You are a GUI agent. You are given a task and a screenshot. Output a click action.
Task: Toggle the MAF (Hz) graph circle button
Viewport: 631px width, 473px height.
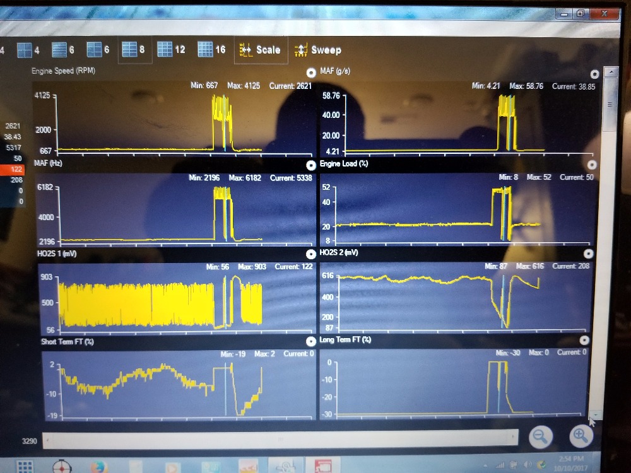(310, 165)
